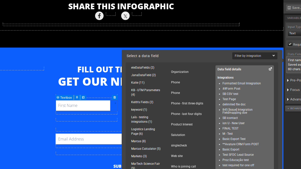
Task: Select MarTech Science Fair category
Action: click(145, 165)
